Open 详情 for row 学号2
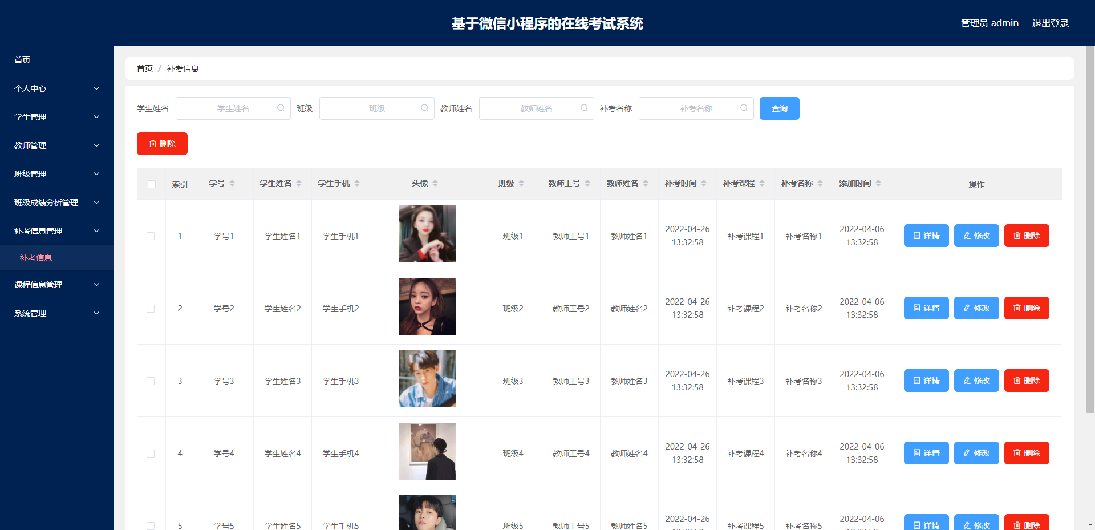1095x530 pixels. [926, 308]
